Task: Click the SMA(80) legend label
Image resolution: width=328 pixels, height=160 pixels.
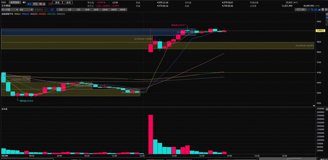Action: [x=43, y=14]
